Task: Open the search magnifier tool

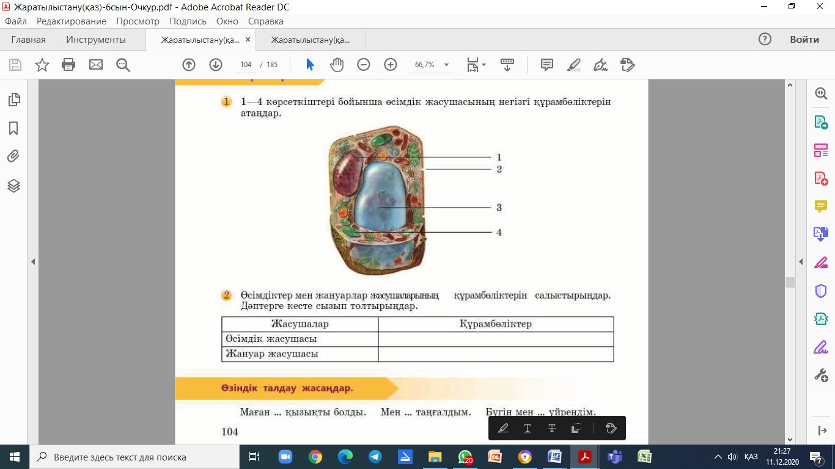Action: click(x=123, y=65)
